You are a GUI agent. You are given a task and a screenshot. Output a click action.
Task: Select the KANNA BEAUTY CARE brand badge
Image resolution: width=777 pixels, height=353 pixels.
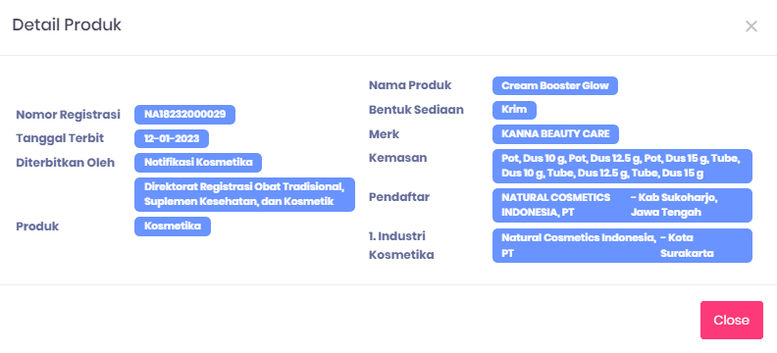coord(555,134)
